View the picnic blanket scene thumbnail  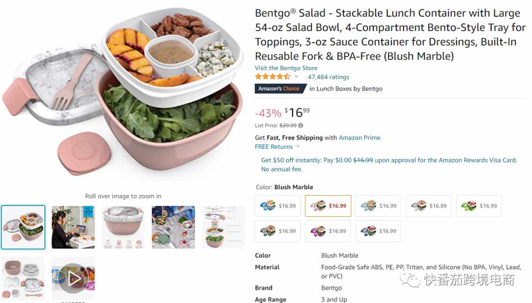[x=173, y=227]
